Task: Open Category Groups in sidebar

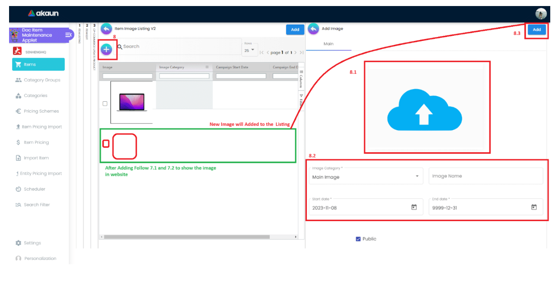Action: coord(38,80)
